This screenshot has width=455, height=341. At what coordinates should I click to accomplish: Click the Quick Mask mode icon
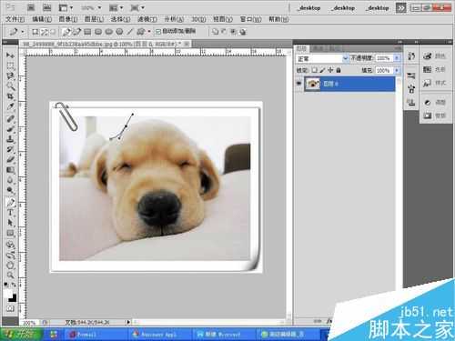pos(10,309)
